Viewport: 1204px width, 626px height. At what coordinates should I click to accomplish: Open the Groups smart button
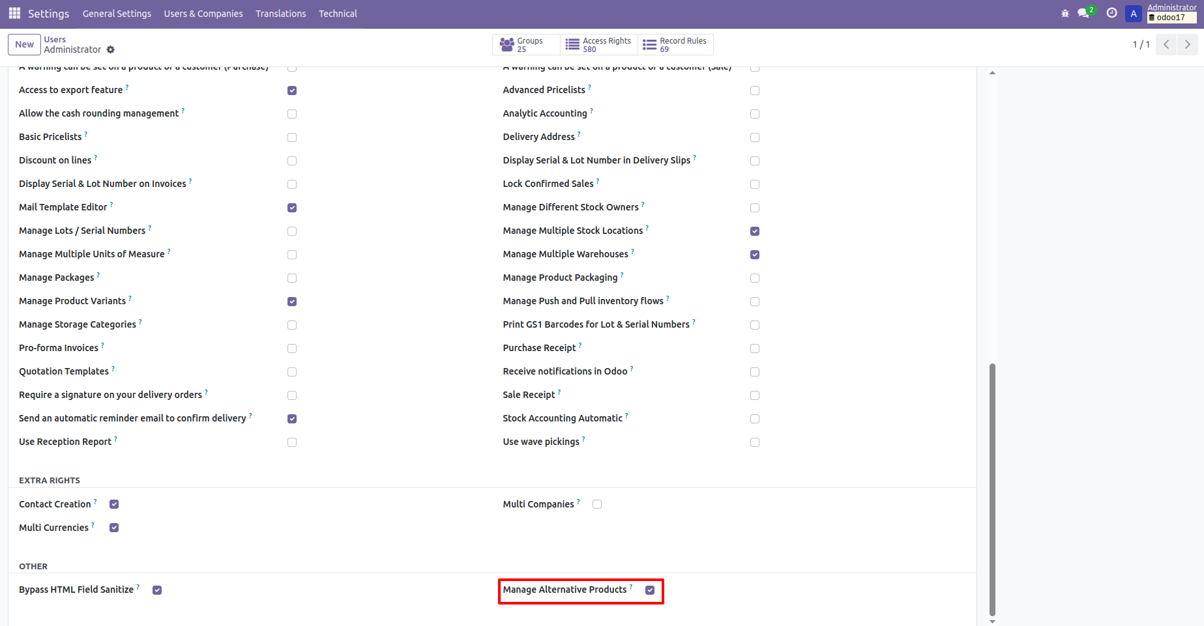[525, 44]
